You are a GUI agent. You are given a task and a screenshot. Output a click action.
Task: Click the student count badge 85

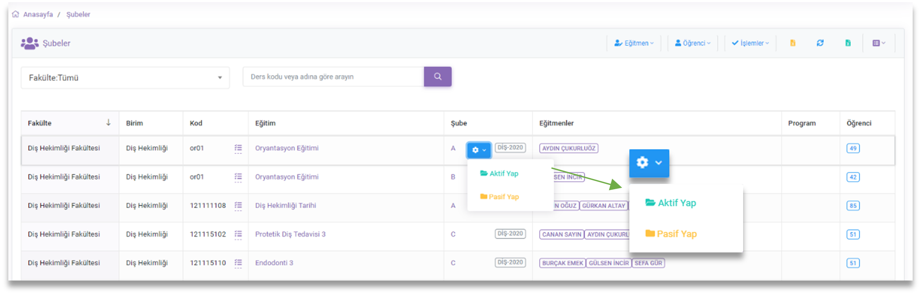click(x=853, y=206)
